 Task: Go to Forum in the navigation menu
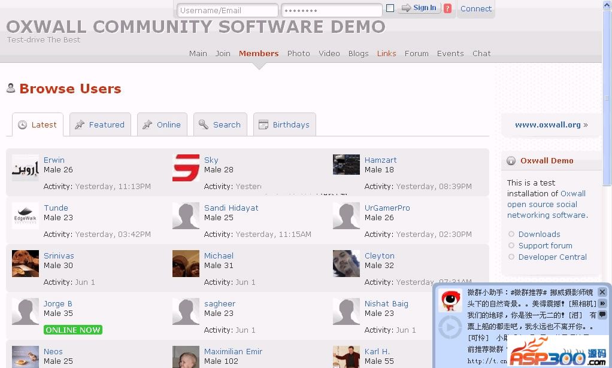point(416,53)
